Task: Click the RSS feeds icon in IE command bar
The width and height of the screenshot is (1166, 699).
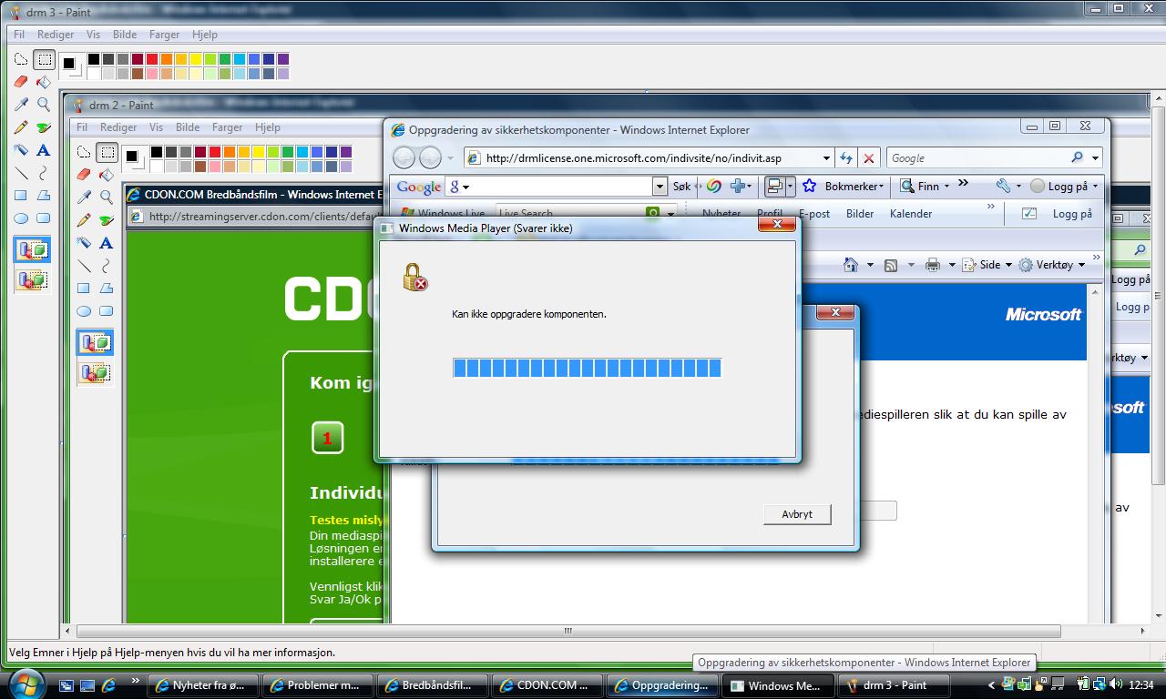Action: click(x=891, y=265)
